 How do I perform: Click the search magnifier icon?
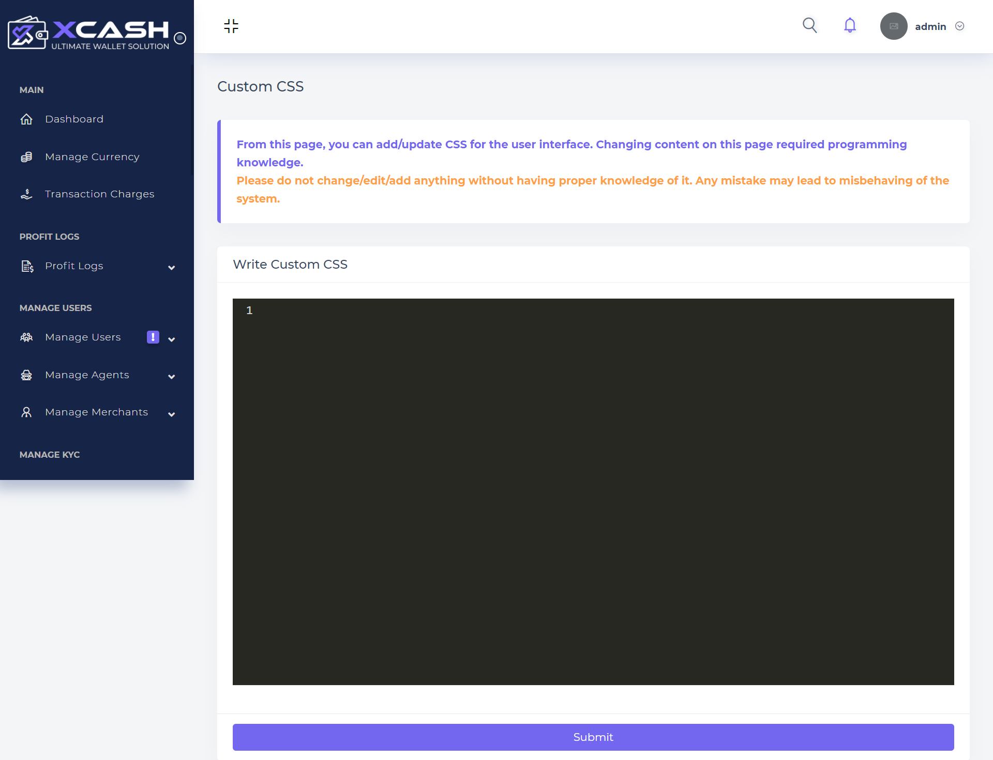809,25
